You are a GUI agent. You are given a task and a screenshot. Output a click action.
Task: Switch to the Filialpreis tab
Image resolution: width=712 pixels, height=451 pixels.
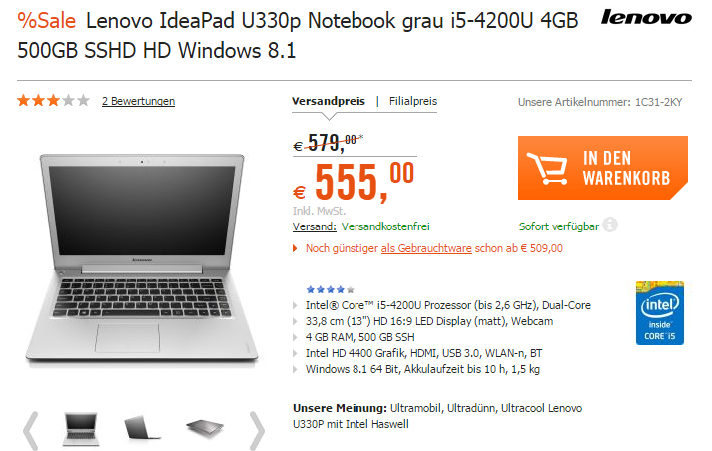413,101
